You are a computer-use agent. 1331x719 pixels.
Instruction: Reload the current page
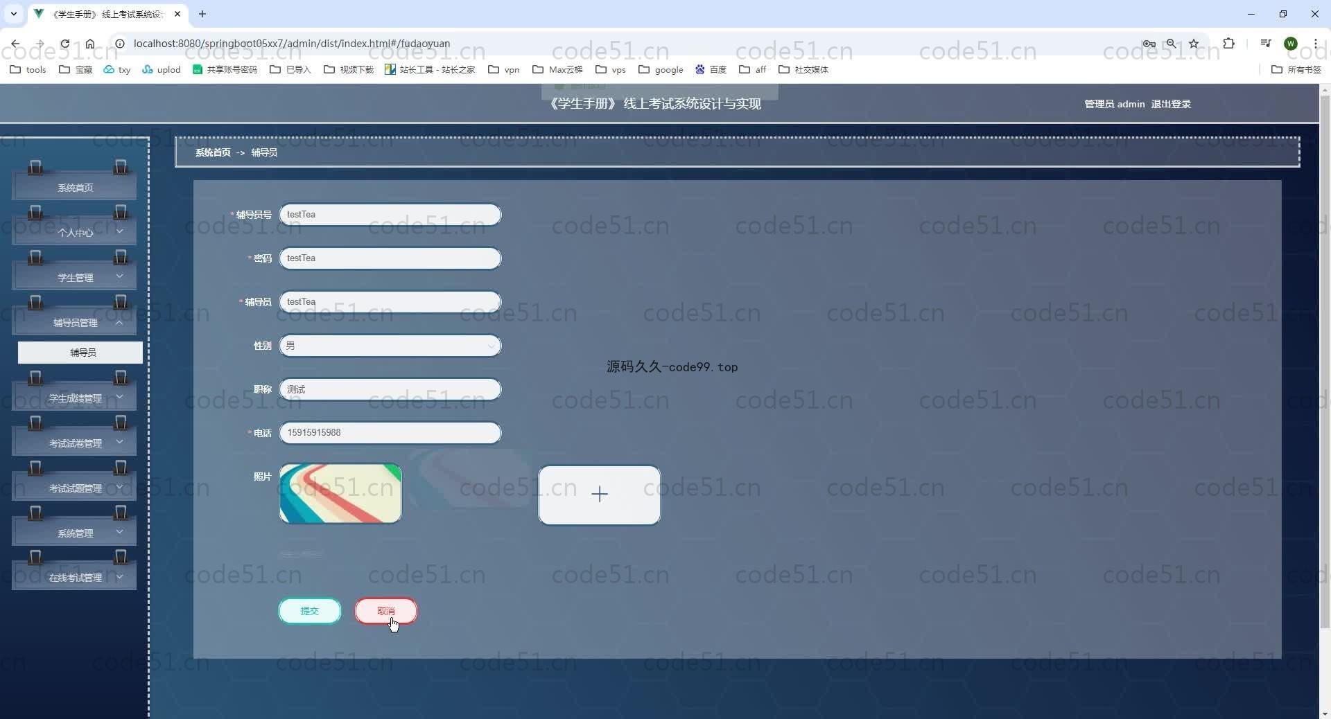(64, 43)
